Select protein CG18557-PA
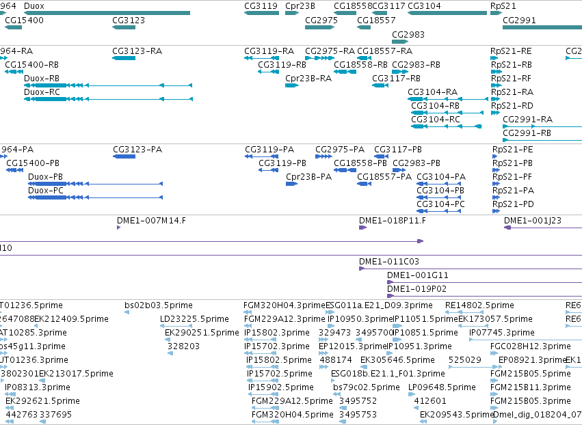 [384, 177]
